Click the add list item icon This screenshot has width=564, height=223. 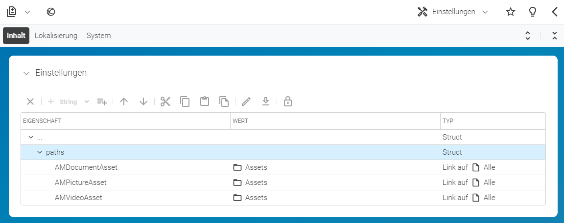(x=102, y=102)
